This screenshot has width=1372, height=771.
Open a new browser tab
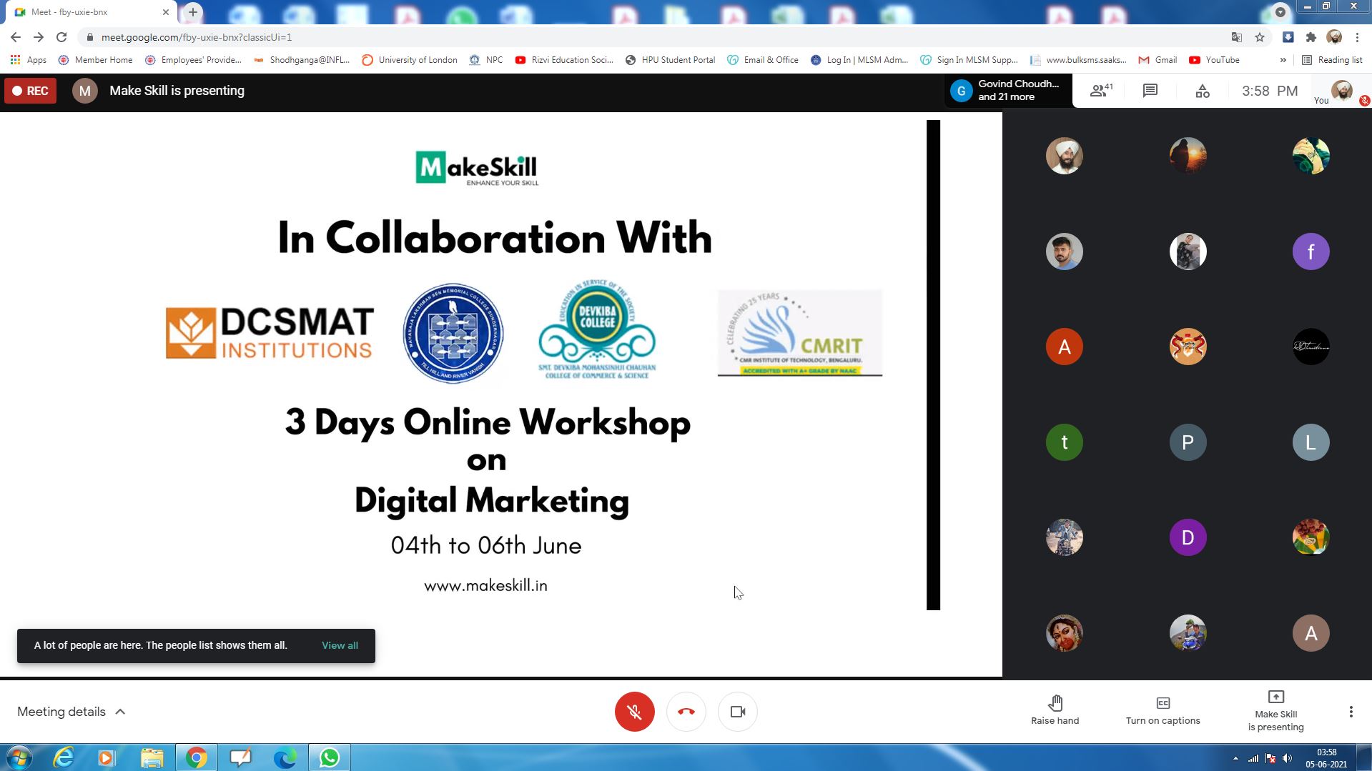(192, 12)
